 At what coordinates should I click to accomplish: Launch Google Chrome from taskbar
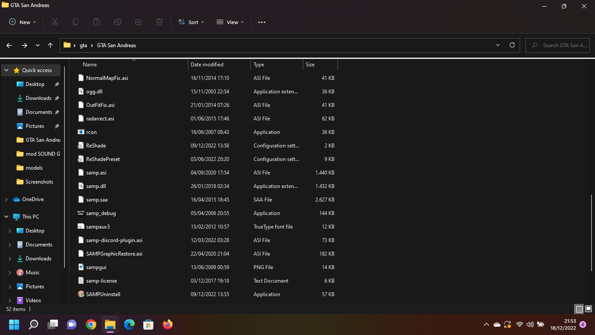pos(91,324)
